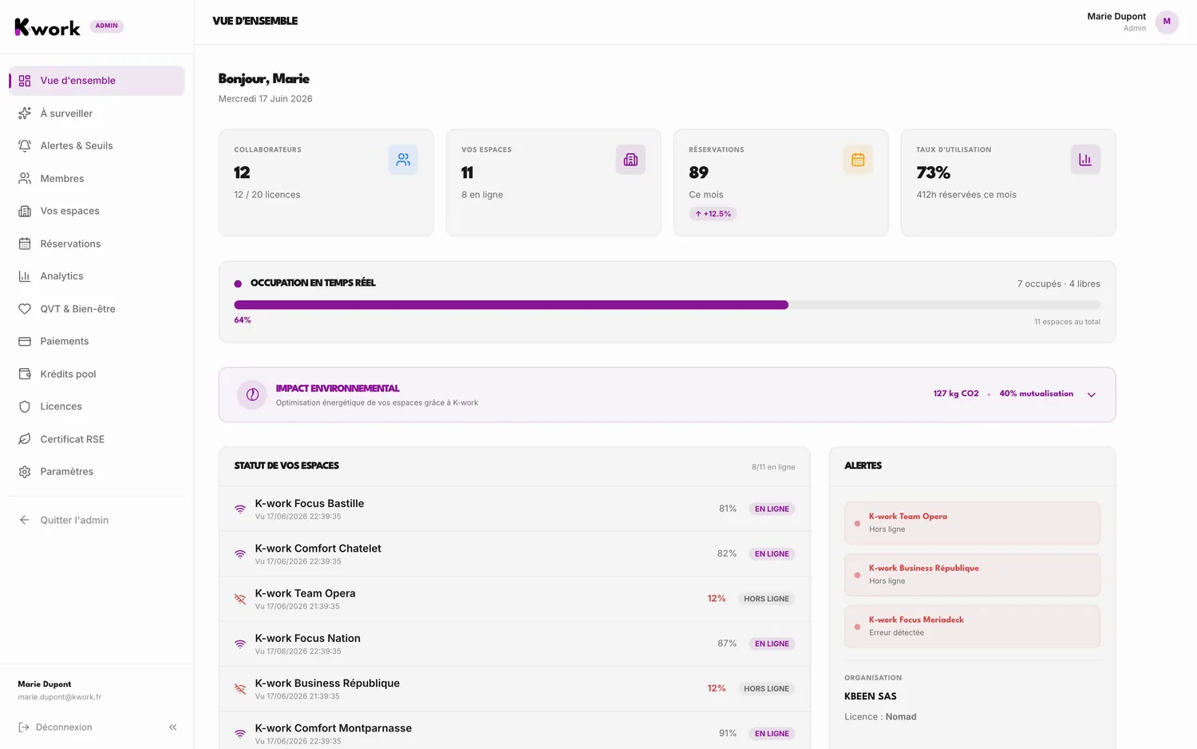Screen dimensions: 1197x749
Task: Open the Krédits pool page
Action: [97, 374]
